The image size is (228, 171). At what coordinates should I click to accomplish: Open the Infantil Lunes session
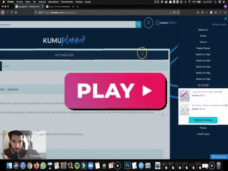pos(203,134)
